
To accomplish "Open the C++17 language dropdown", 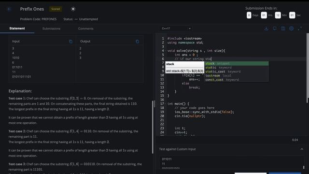I will tap(176, 29).
